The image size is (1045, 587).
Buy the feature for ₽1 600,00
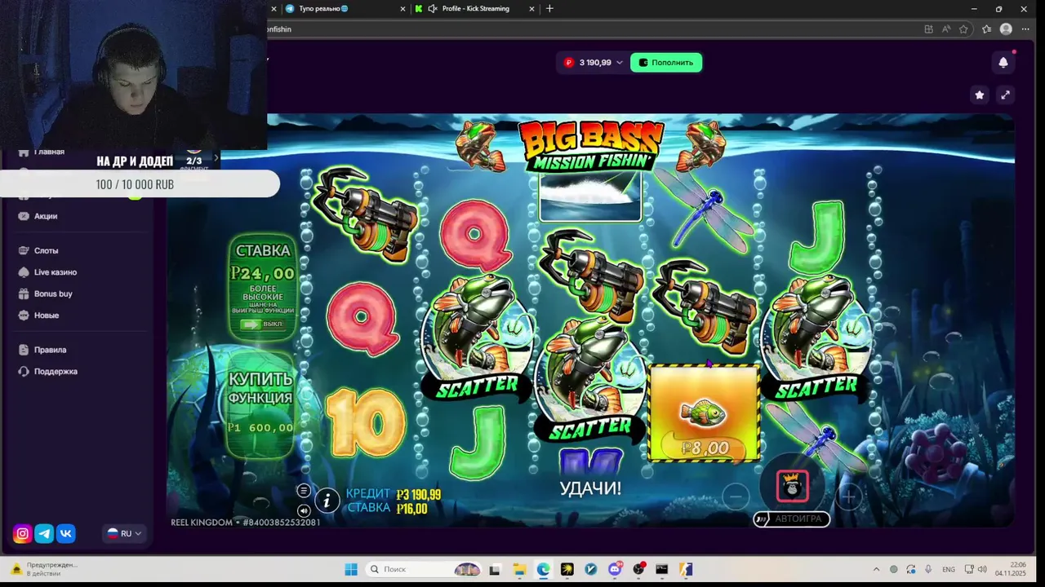pos(260,404)
